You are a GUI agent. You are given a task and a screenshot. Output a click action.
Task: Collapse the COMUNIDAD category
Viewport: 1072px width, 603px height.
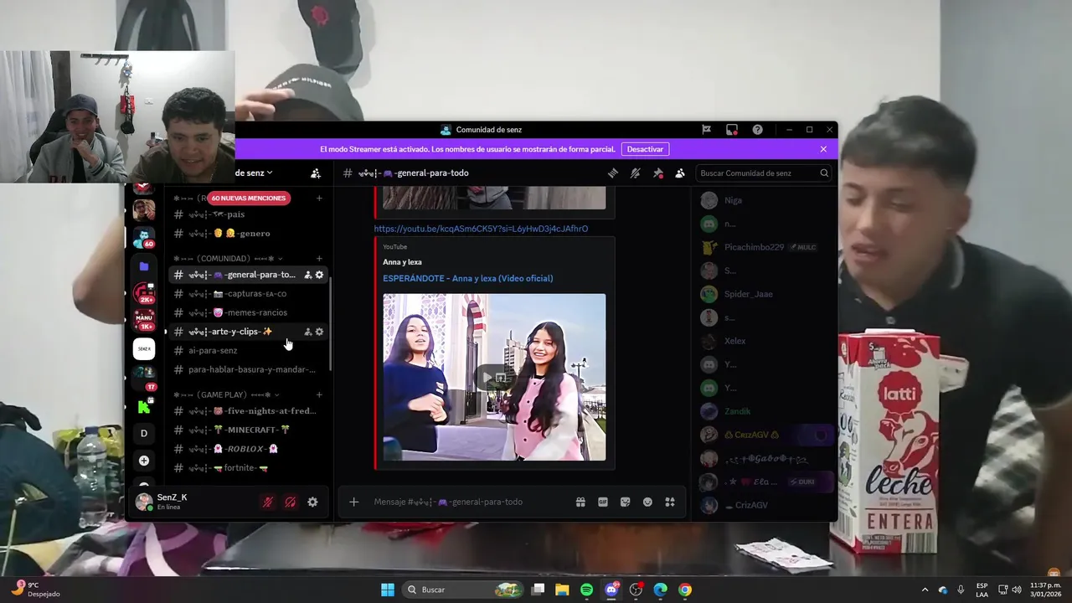pyautogui.click(x=228, y=259)
